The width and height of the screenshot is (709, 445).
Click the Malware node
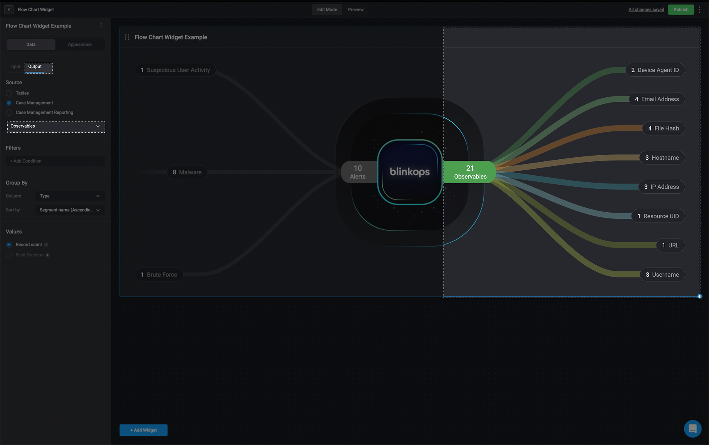tap(187, 172)
